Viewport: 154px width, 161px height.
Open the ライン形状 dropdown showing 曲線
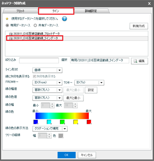point(47,70)
